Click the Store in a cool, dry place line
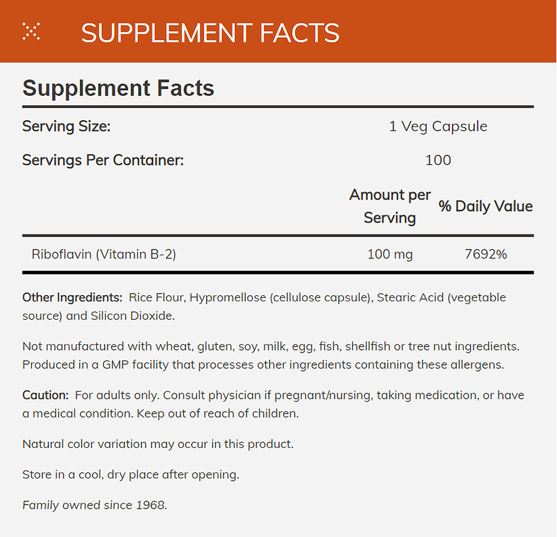The height and width of the screenshot is (537, 557). 130,475
